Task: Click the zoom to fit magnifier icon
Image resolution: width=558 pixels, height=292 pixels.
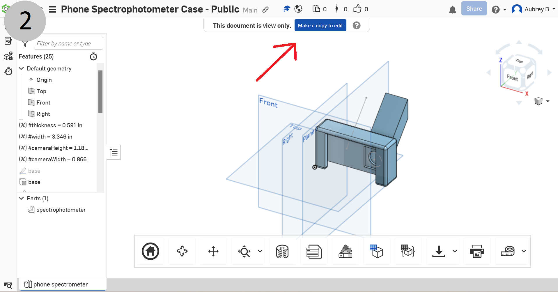Action: click(244, 251)
